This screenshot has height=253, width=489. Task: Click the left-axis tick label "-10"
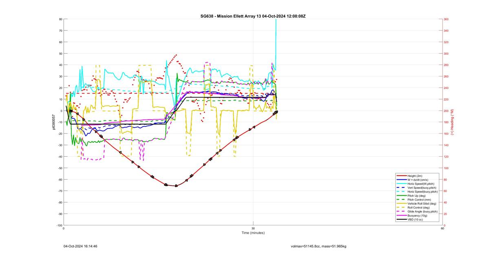(60, 122)
